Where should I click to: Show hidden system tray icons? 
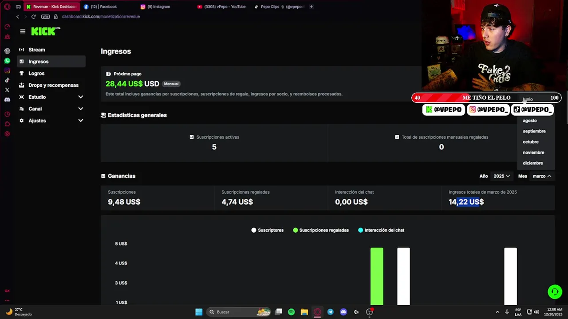pyautogui.click(x=497, y=312)
